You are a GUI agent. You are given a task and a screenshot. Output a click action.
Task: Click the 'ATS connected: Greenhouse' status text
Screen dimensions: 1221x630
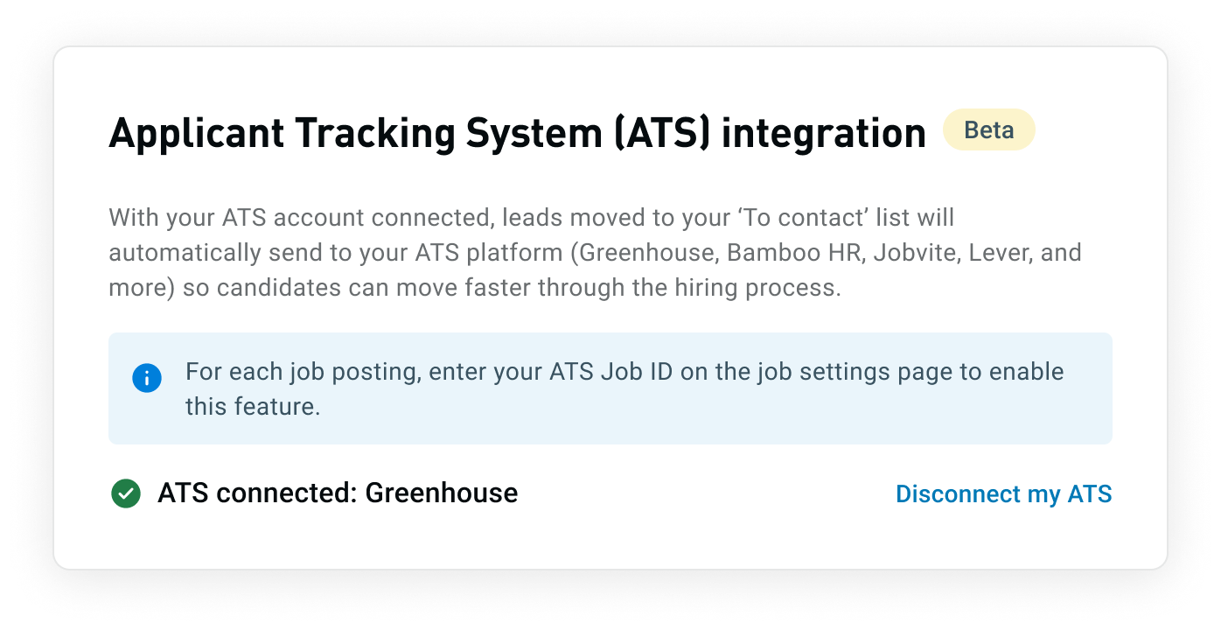pyautogui.click(x=338, y=493)
